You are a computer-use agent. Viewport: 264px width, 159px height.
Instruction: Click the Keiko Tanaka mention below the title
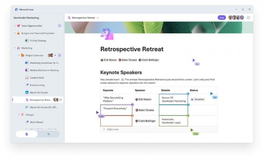point(127,60)
